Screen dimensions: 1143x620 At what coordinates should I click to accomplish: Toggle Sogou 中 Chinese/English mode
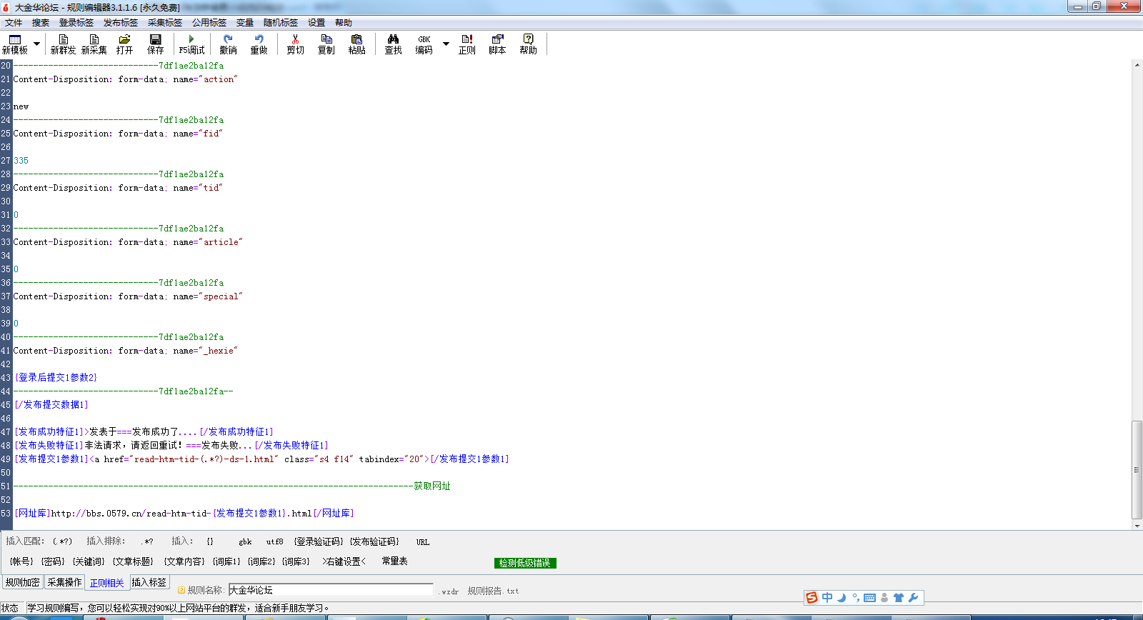click(827, 598)
